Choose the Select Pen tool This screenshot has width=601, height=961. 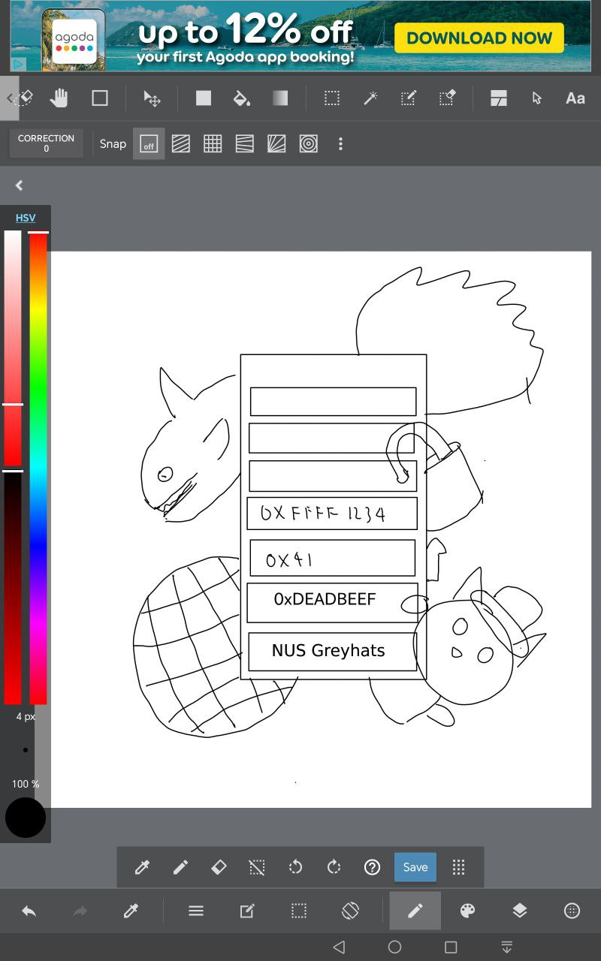click(x=409, y=98)
